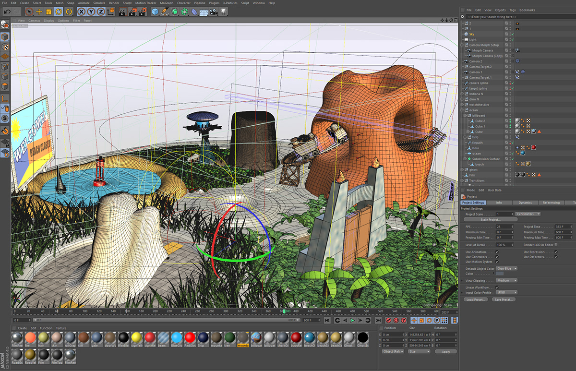Open the View Clipping Medium dropdown

click(x=506, y=280)
